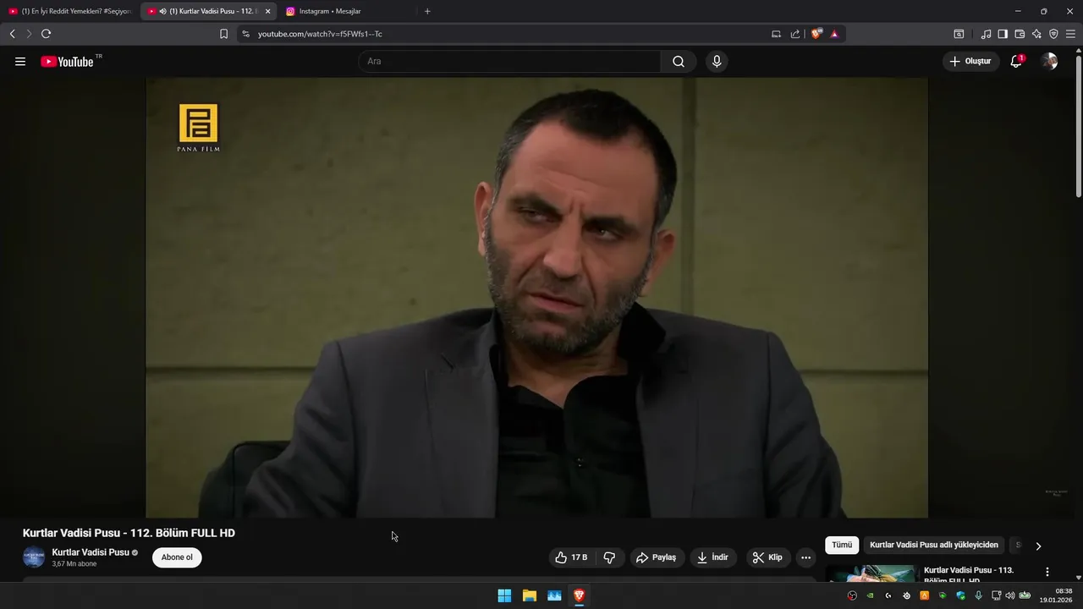Viewport: 1083px width, 609px height.
Task: Expand filter chips with right chevron
Action: 1038,546
